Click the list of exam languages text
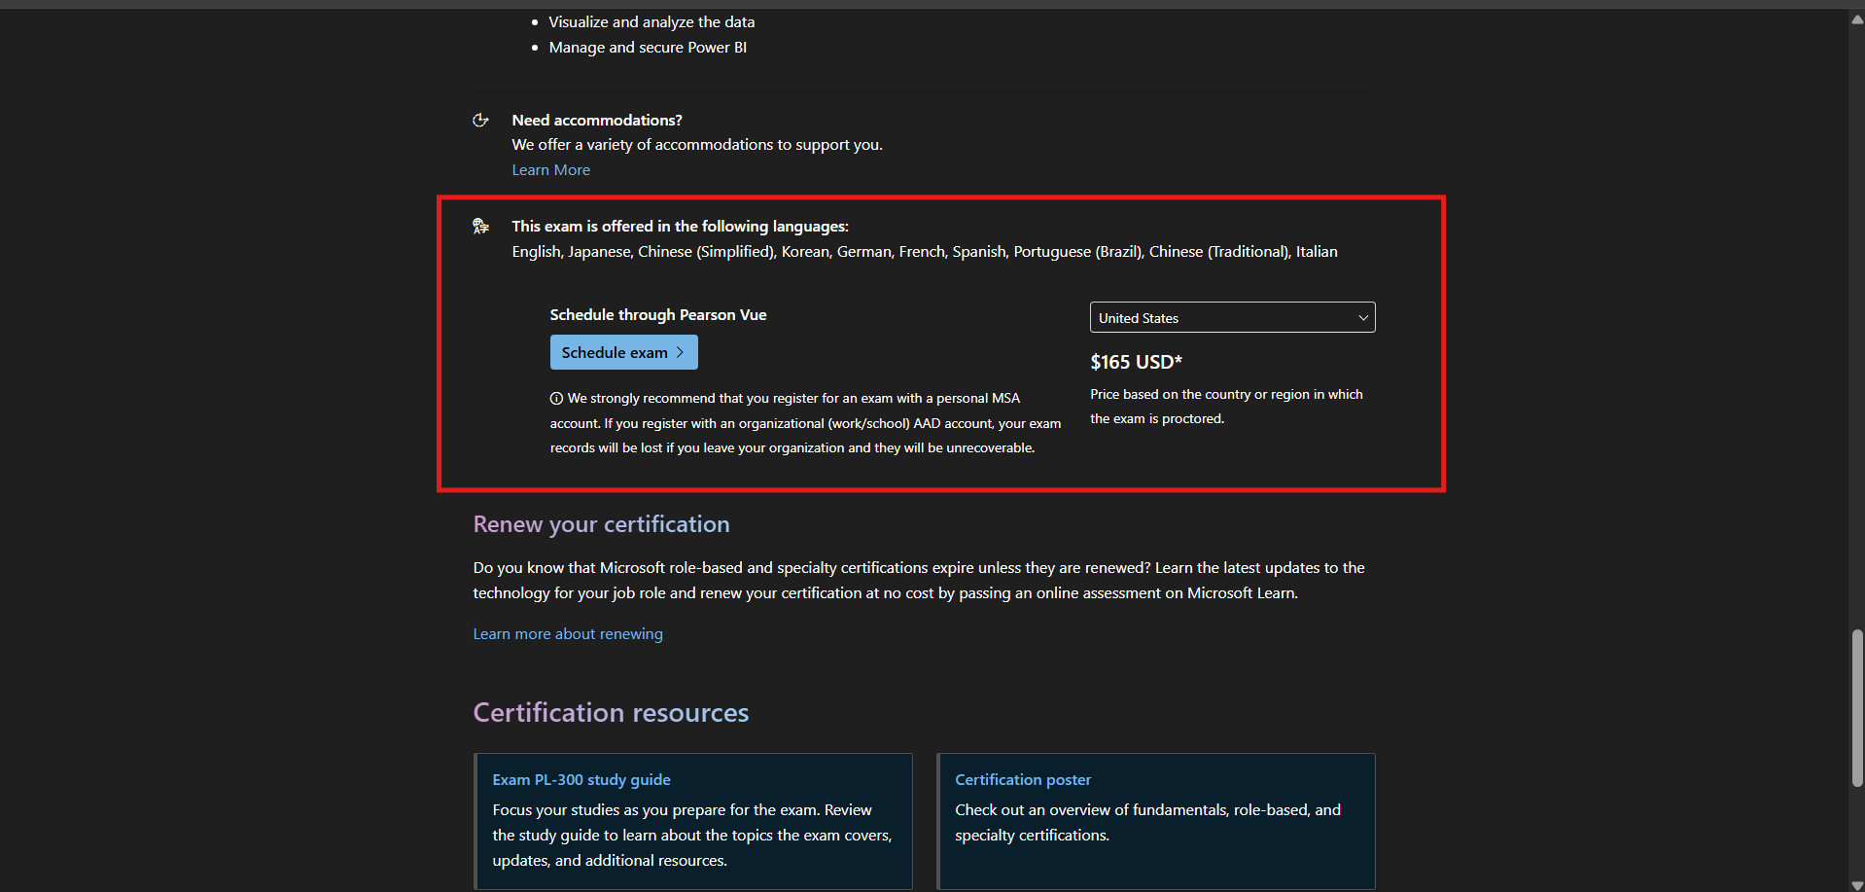 tap(925, 251)
